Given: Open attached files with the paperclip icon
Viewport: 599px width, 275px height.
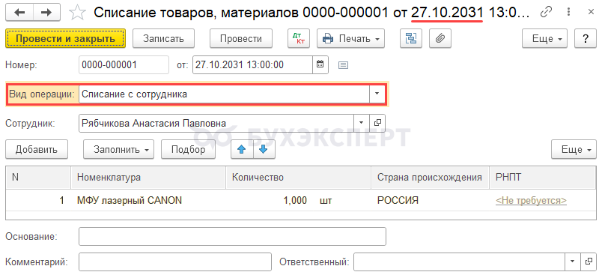Looking at the screenshot, I should (x=440, y=38).
